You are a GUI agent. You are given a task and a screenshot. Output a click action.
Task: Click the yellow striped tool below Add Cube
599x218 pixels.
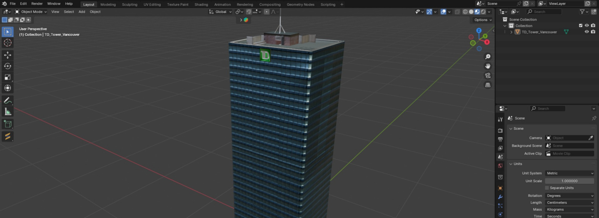coord(8,136)
